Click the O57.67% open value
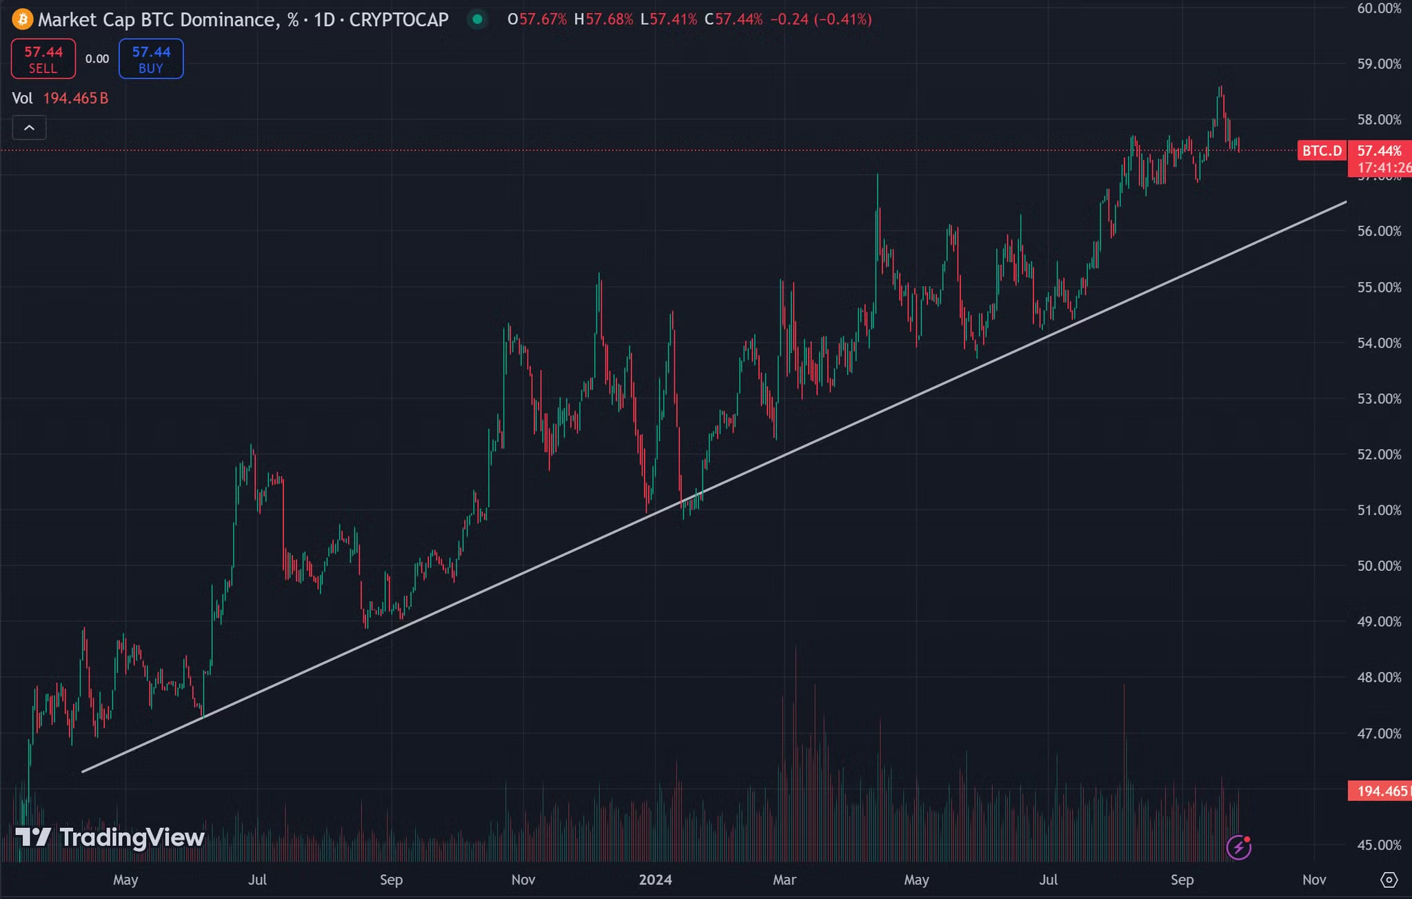The height and width of the screenshot is (899, 1412). tap(537, 19)
